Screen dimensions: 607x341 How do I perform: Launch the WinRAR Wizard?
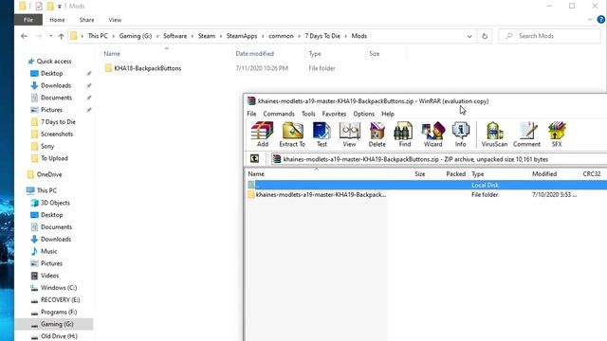click(432, 135)
